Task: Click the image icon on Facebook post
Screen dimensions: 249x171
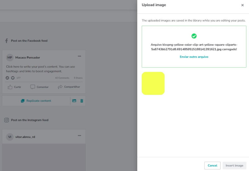Action: 74,101
